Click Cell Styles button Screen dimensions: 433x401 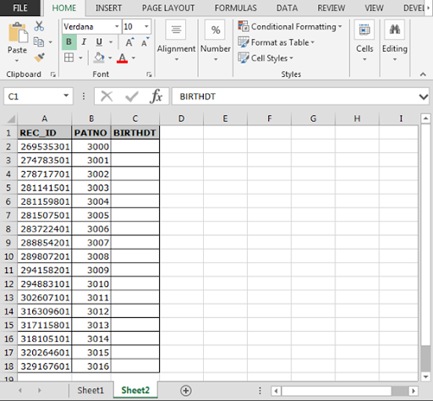tap(266, 58)
